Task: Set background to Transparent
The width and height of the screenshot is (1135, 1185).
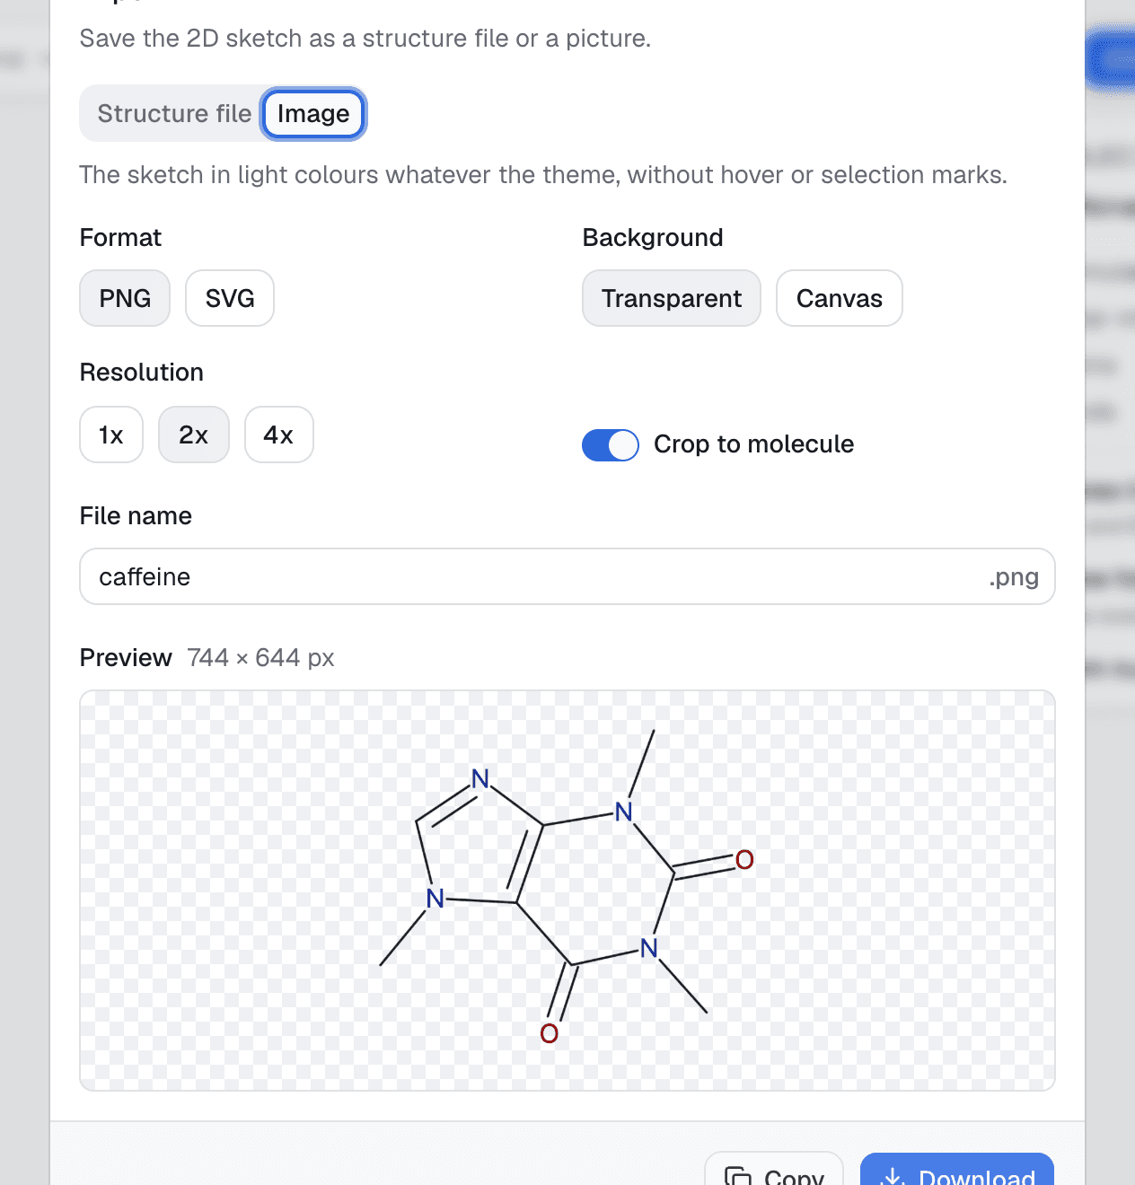Action: pyautogui.click(x=672, y=298)
